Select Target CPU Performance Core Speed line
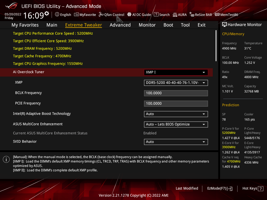This screenshot has height=200, width=267. (53, 33)
